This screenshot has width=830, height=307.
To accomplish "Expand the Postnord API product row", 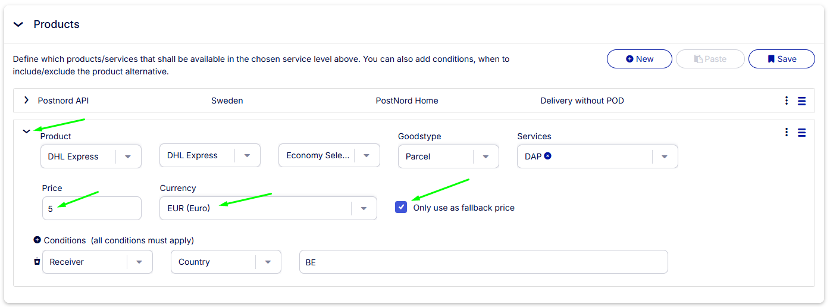I will (x=26, y=100).
